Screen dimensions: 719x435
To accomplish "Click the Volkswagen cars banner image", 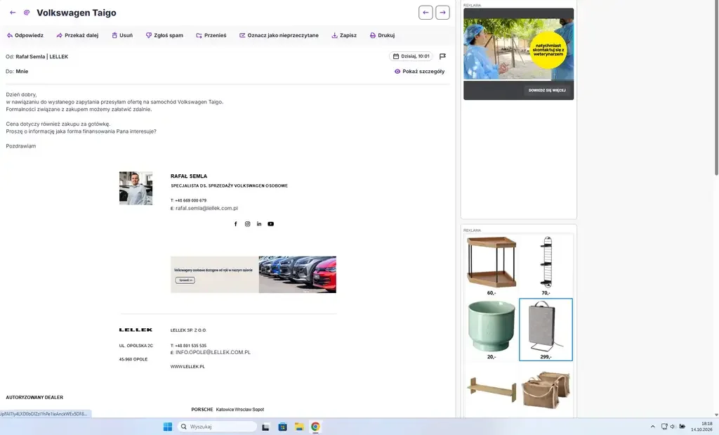I will 253,274.
